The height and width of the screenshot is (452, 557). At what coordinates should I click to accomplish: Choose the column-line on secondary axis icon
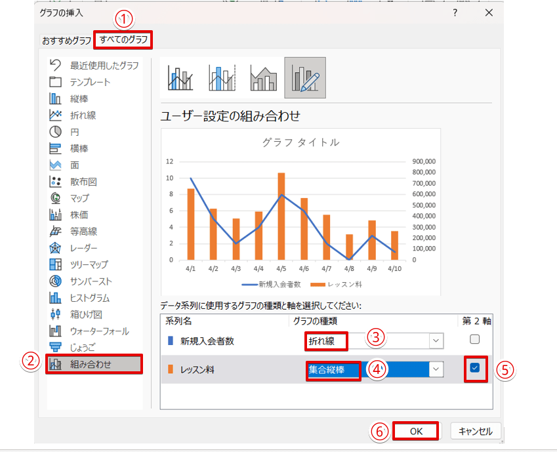click(x=222, y=78)
